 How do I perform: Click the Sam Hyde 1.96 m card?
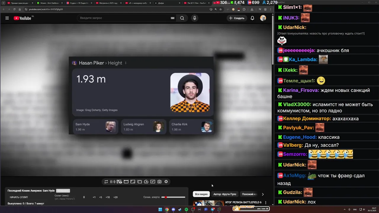[x=95, y=127]
